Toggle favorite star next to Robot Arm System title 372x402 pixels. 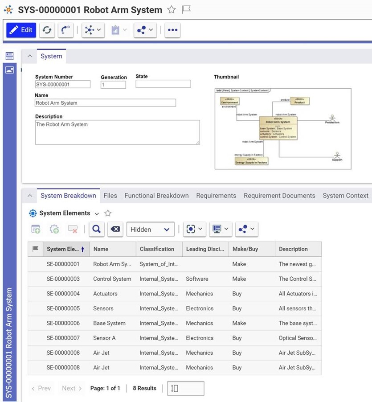click(172, 9)
